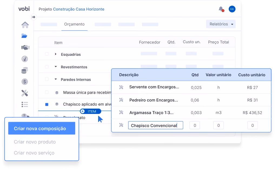Click the Custo un. column header

192,42
